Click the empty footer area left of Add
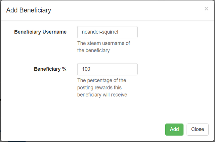The width and height of the screenshot is (215, 142). (x=84, y=129)
